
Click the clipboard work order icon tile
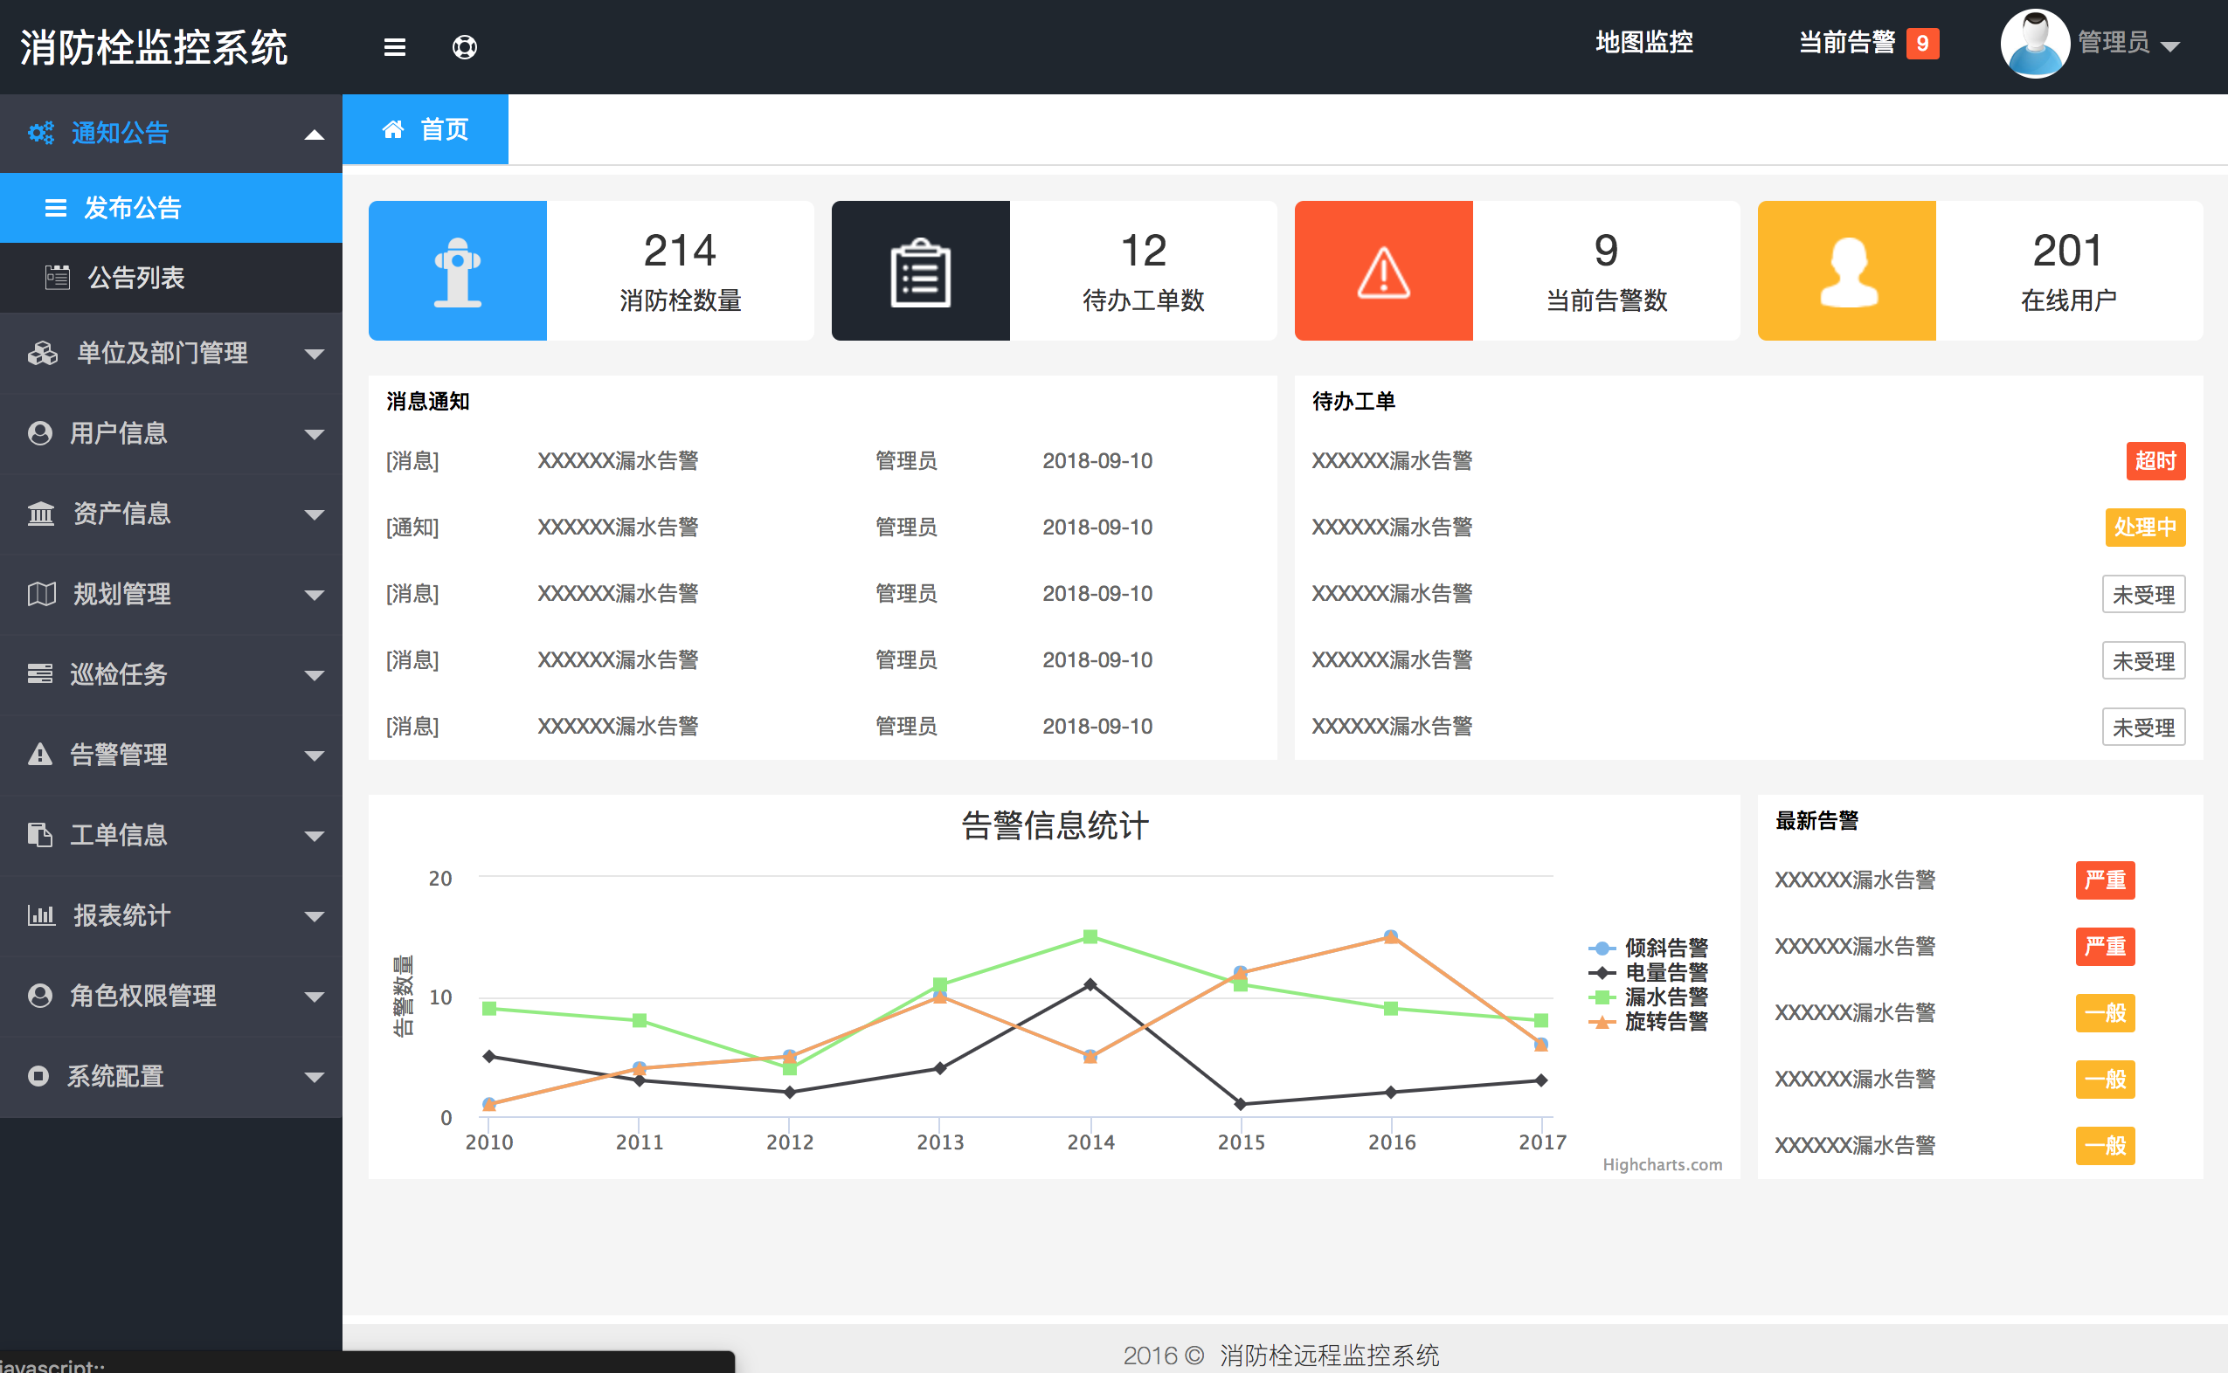coord(920,271)
